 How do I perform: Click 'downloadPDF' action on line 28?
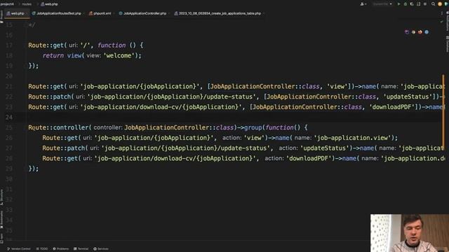(310, 158)
